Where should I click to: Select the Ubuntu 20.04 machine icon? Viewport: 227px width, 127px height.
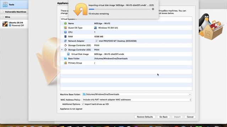point(5,24)
